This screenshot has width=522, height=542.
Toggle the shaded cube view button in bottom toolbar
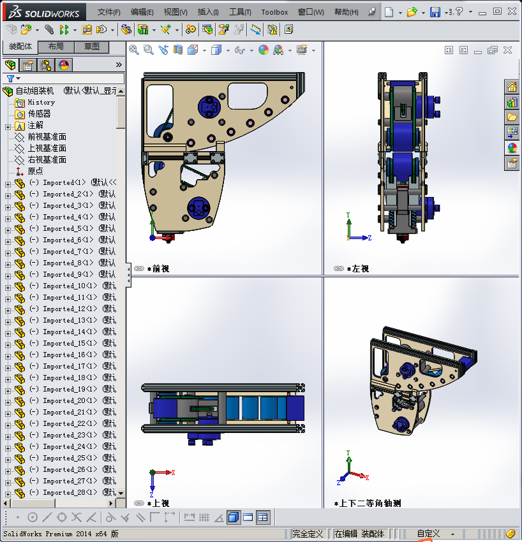coord(234,518)
